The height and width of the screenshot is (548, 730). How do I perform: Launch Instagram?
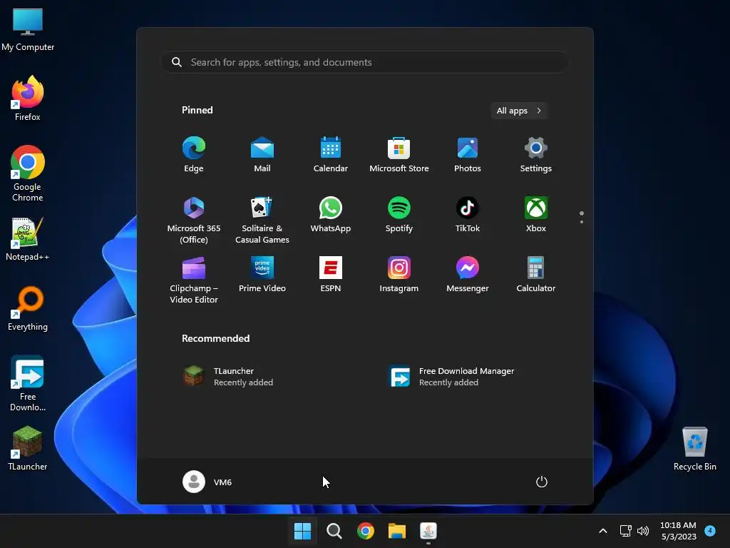[x=399, y=275]
